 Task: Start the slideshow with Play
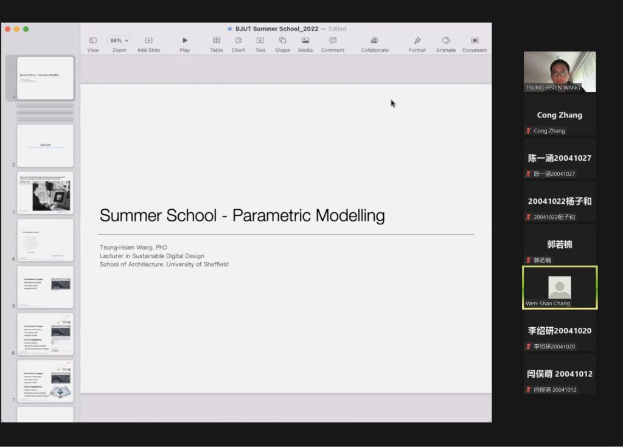coord(185,41)
